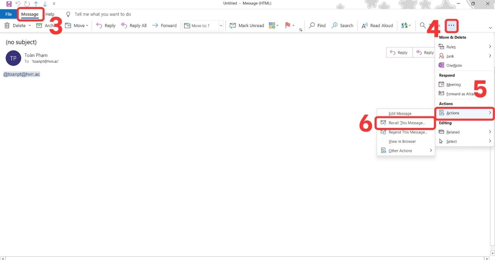Flag the message for follow up
Viewport: 495px width, 260px height.
288,25
